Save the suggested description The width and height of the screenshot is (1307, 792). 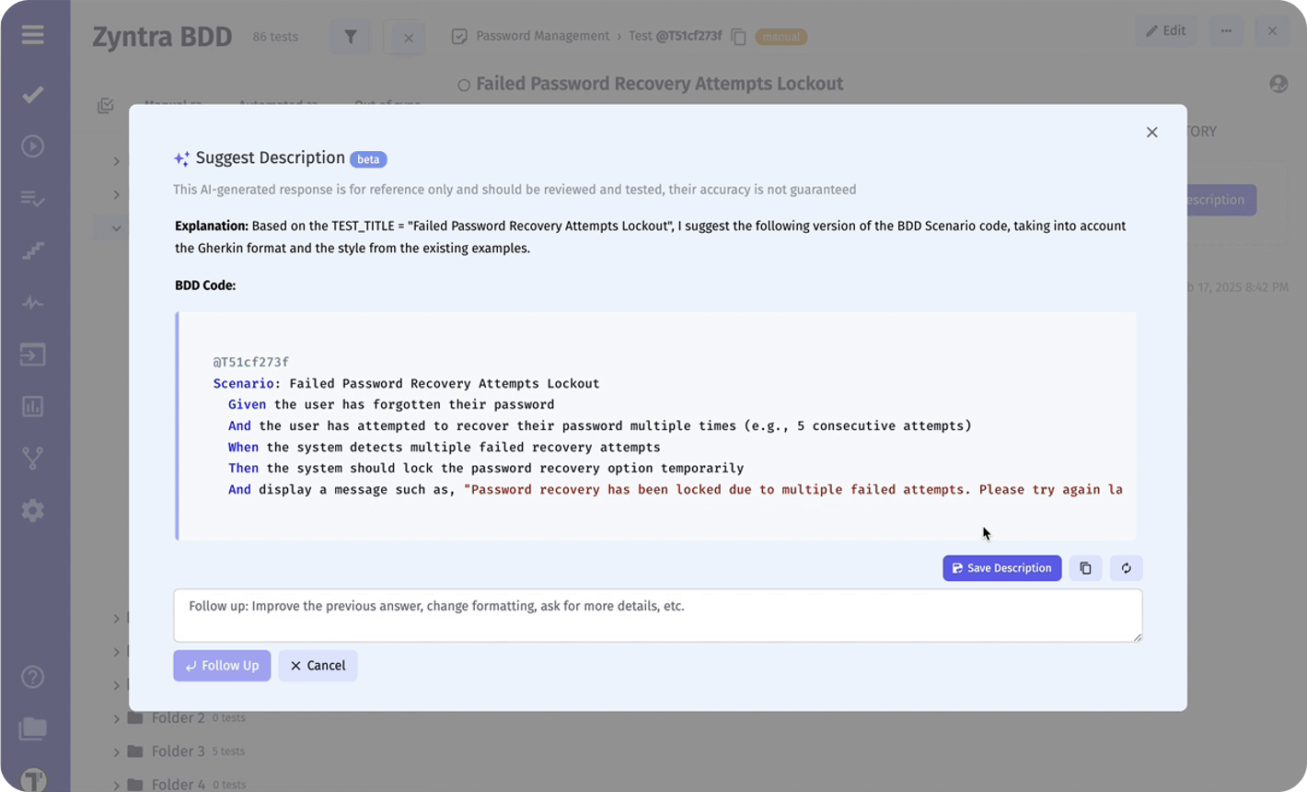pyautogui.click(x=1001, y=568)
